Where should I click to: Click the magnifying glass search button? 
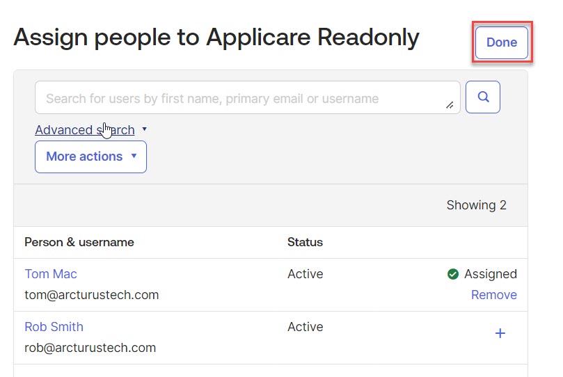pyautogui.click(x=482, y=97)
